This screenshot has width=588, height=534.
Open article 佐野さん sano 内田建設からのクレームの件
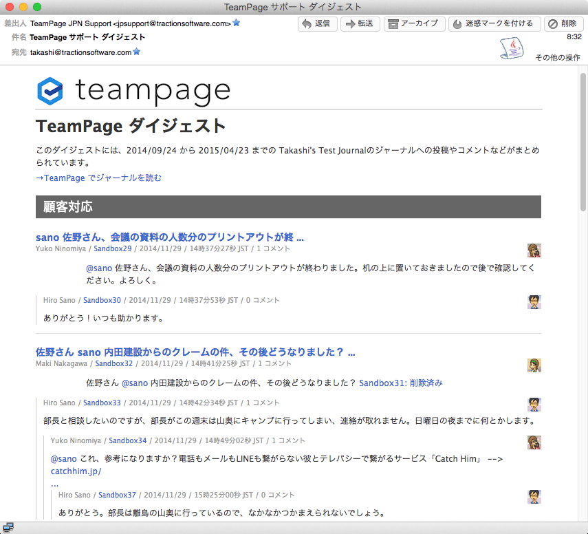pos(195,352)
